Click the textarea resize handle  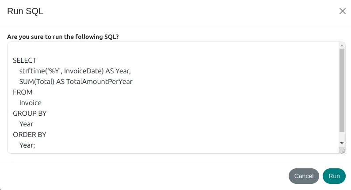342,151
